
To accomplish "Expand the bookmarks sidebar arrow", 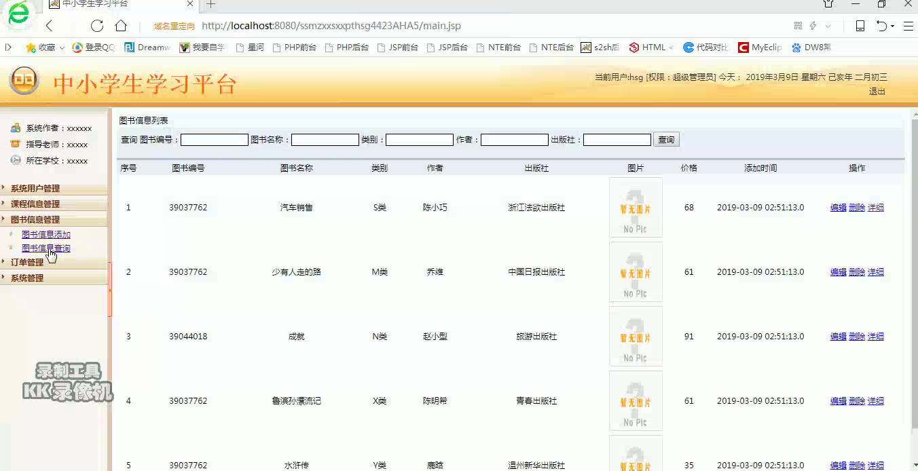I will tap(8, 48).
